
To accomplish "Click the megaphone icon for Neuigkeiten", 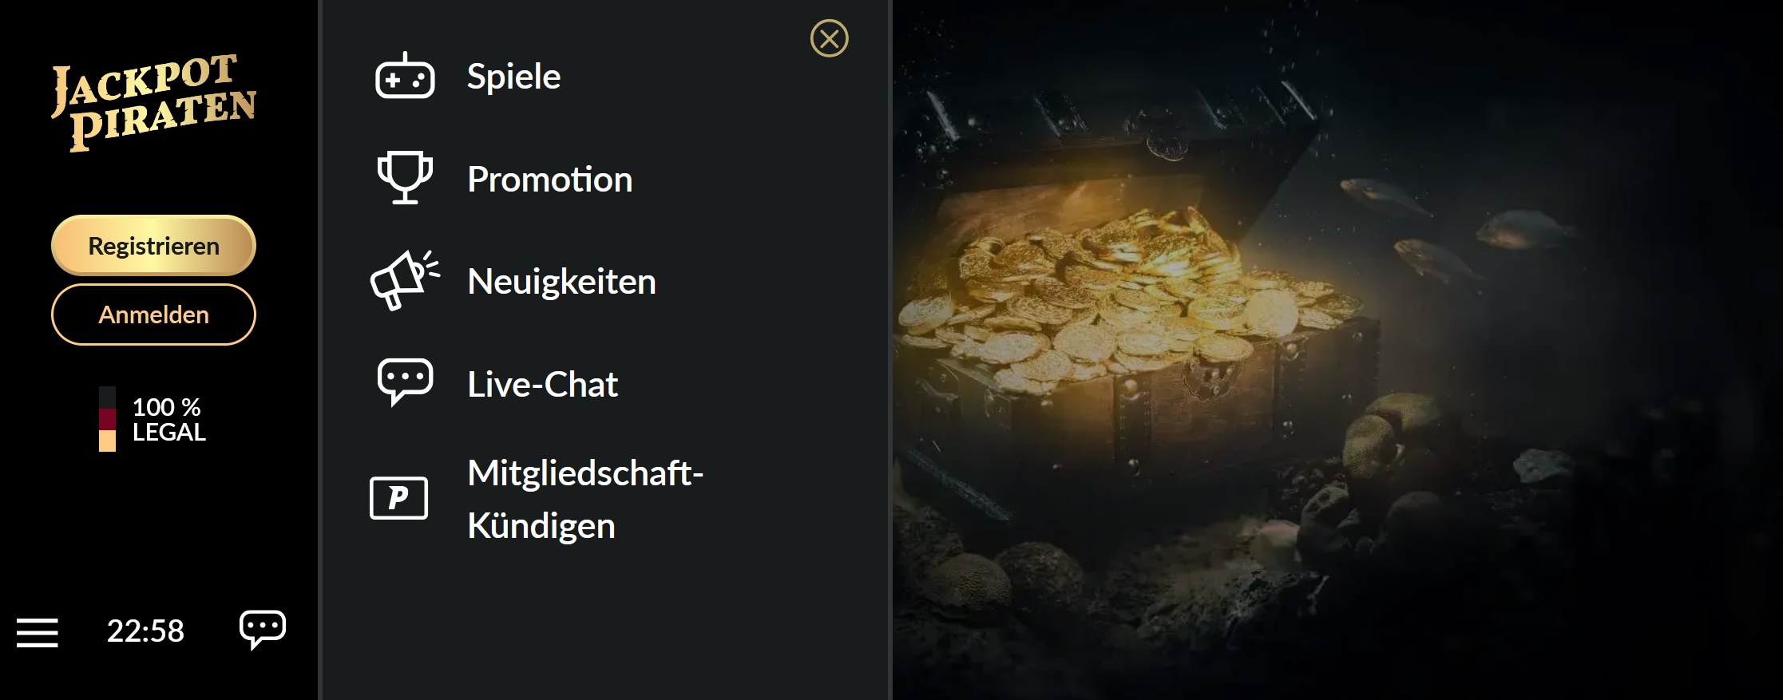I will (x=405, y=280).
